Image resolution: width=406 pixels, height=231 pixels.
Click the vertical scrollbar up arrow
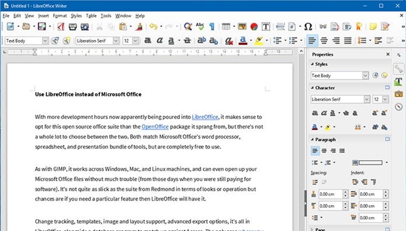[x=301, y=51]
